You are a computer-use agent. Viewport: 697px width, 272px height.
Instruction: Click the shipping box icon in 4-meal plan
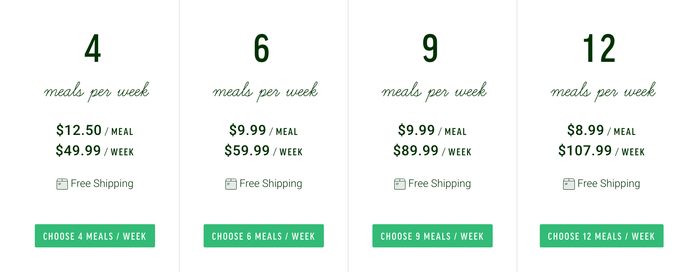coord(62,184)
